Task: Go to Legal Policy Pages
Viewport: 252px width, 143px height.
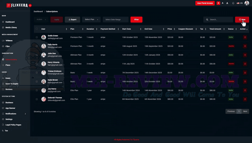Action: [x=13, y=125]
